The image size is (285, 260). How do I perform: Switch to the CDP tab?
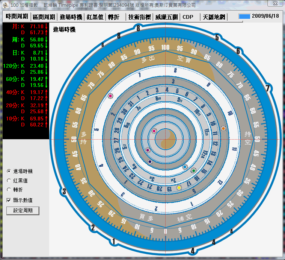pyautogui.click(x=188, y=17)
